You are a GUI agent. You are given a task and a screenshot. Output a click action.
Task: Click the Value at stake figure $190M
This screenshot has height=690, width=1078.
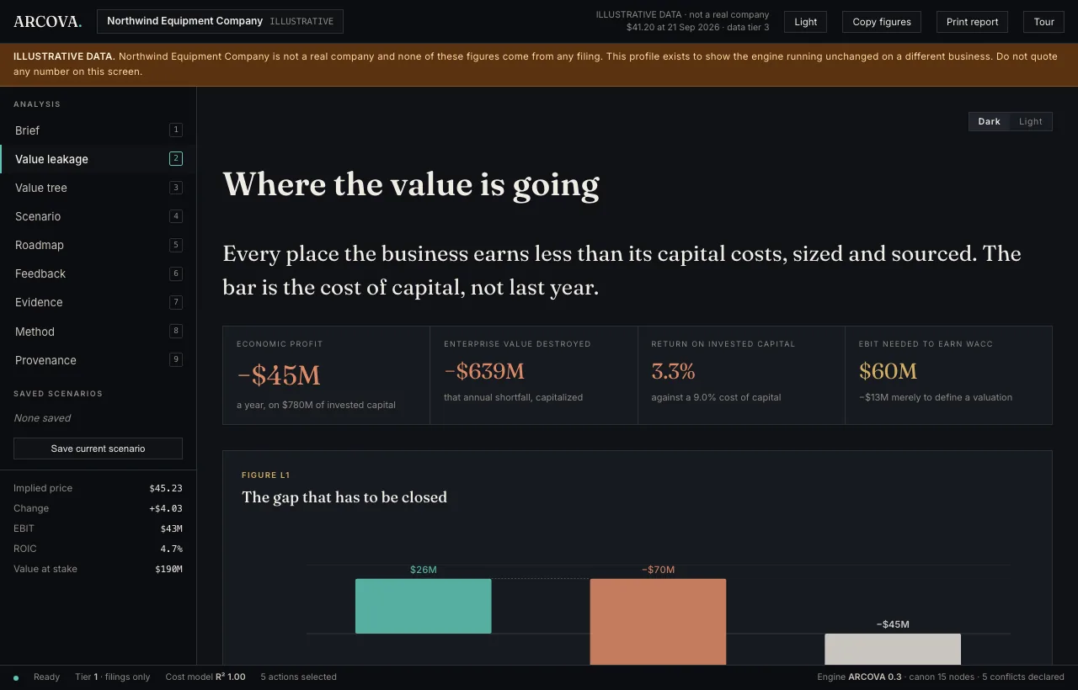pyautogui.click(x=168, y=569)
